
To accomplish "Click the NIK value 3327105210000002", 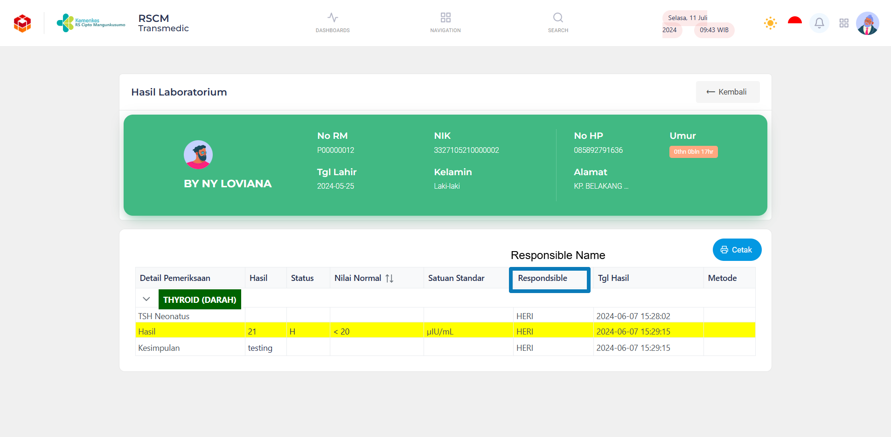I will click(x=466, y=150).
